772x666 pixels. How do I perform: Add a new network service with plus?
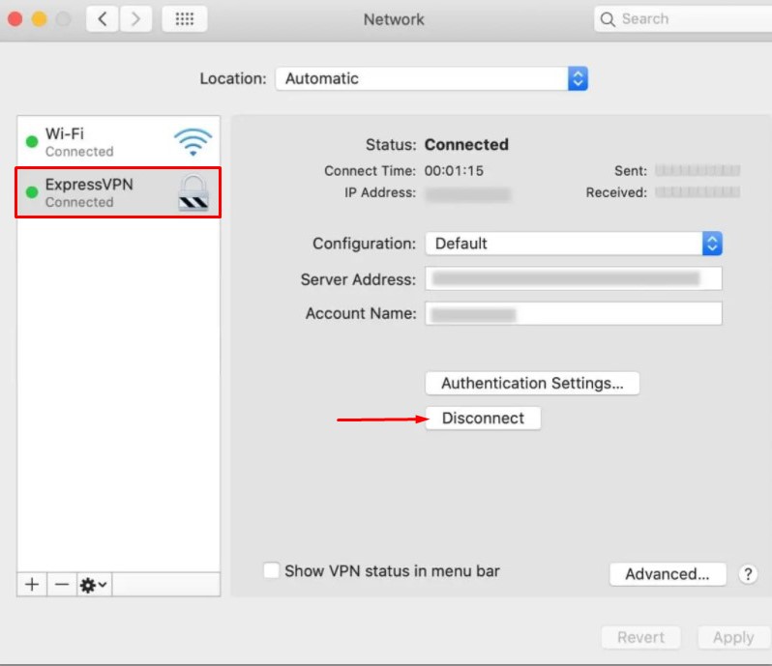tap(32, 585)
